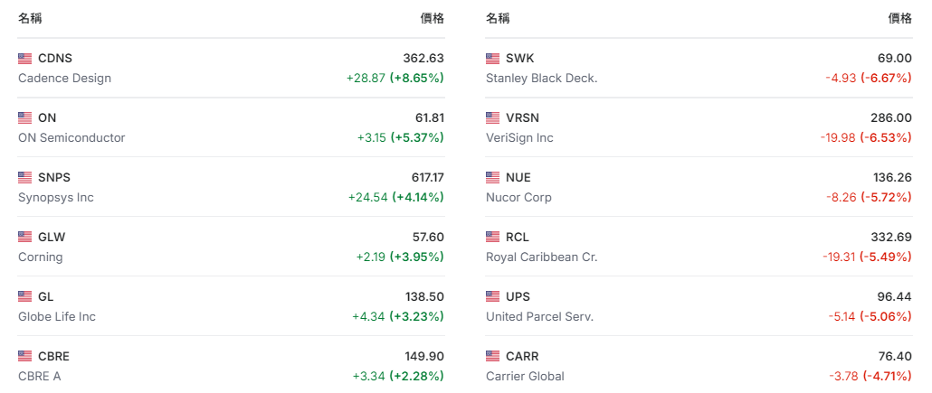932x393 pixels.
Task: Click the left table's 名稱 column header
Action: (x=30, y=18)
